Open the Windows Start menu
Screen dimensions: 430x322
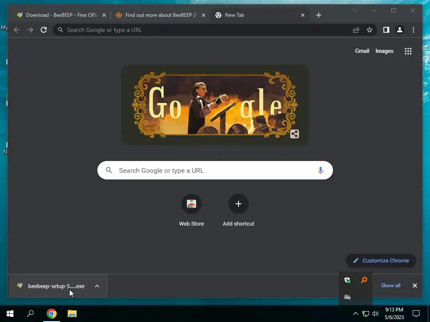pyautogui.click(x=10, y=314)
